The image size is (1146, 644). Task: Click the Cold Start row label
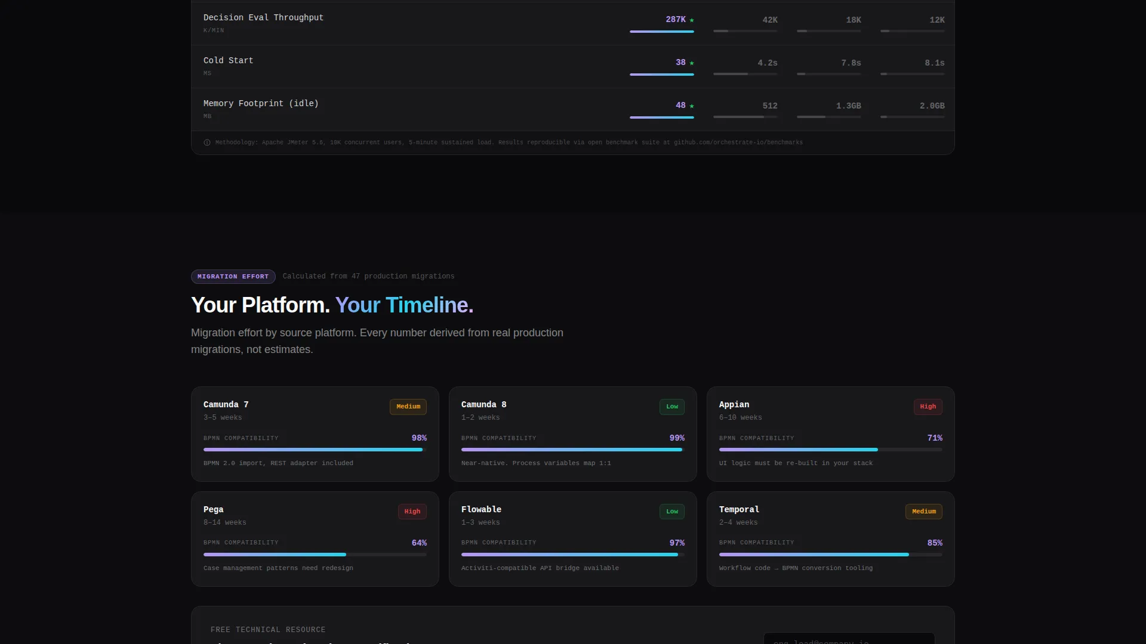coord(228,61)
